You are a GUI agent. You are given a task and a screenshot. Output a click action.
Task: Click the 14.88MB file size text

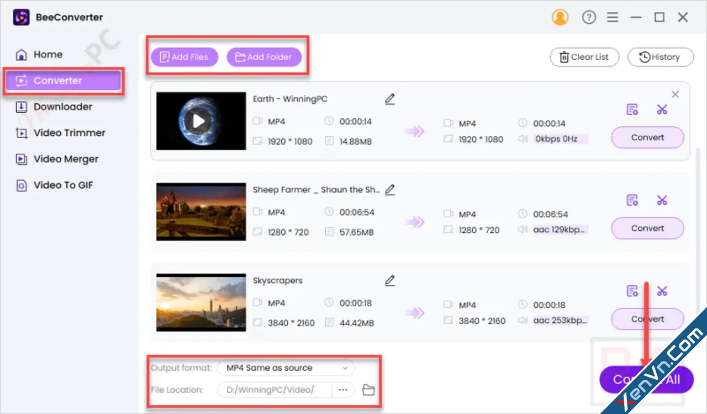pyautogui.click(x=356, y=142)
